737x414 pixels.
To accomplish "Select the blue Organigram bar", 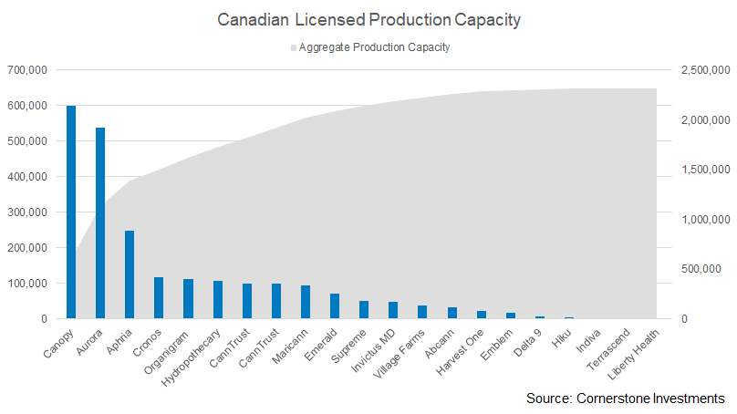I will coord(188,299).
